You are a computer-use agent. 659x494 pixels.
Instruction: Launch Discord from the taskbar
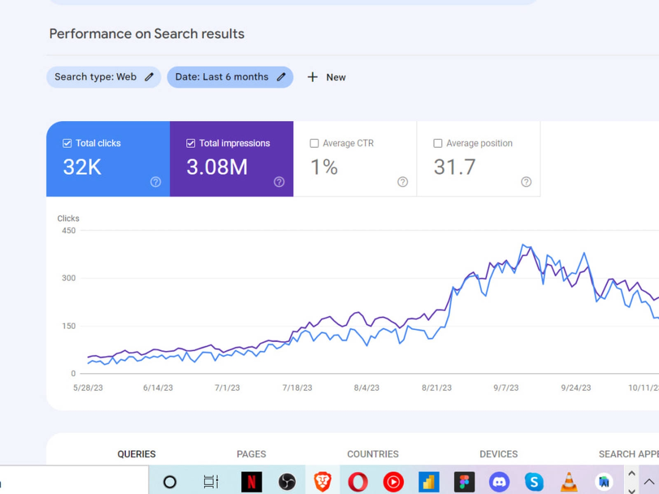[x=499, y=481]
